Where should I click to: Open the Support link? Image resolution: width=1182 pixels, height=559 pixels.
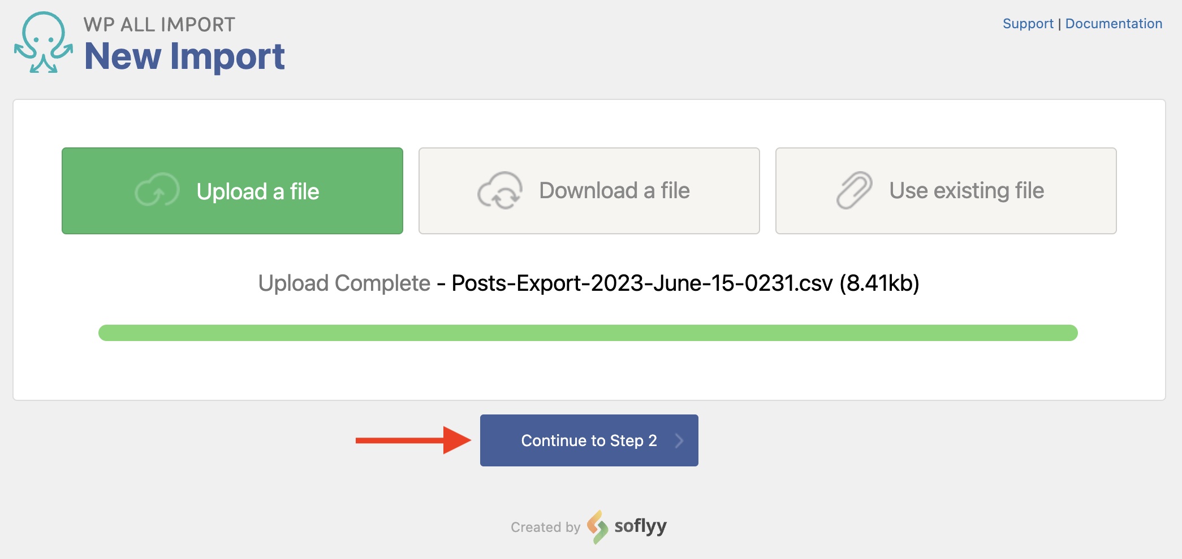point(1028,24)
